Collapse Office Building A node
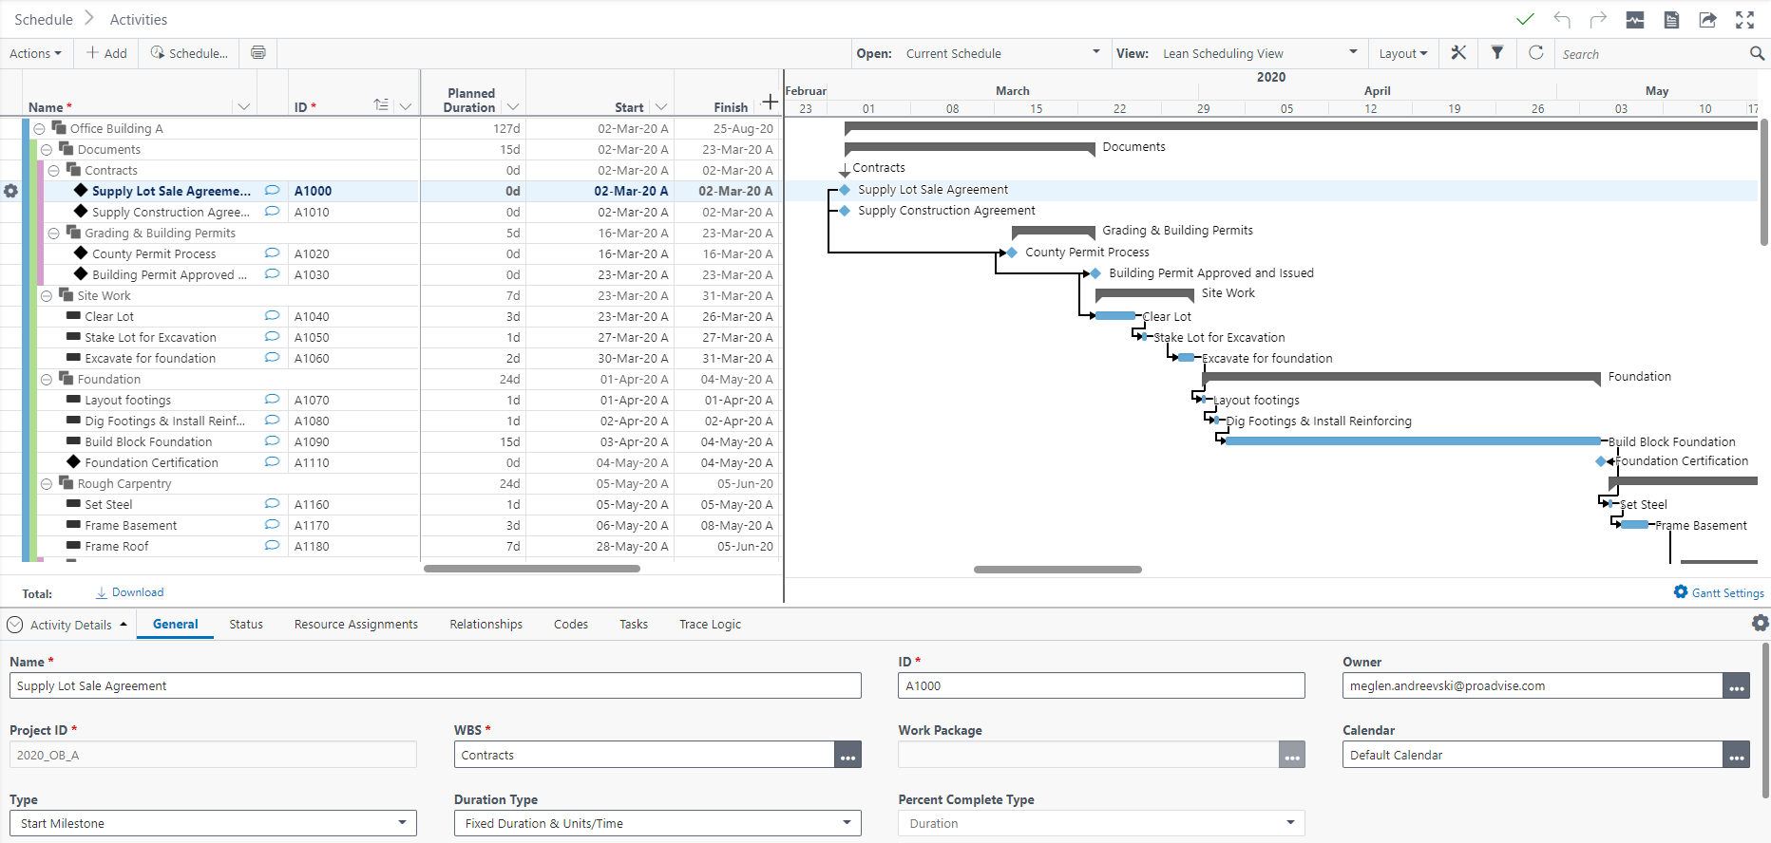The width and height of the screenshot is (1771, 843). [x=39, y=129]
